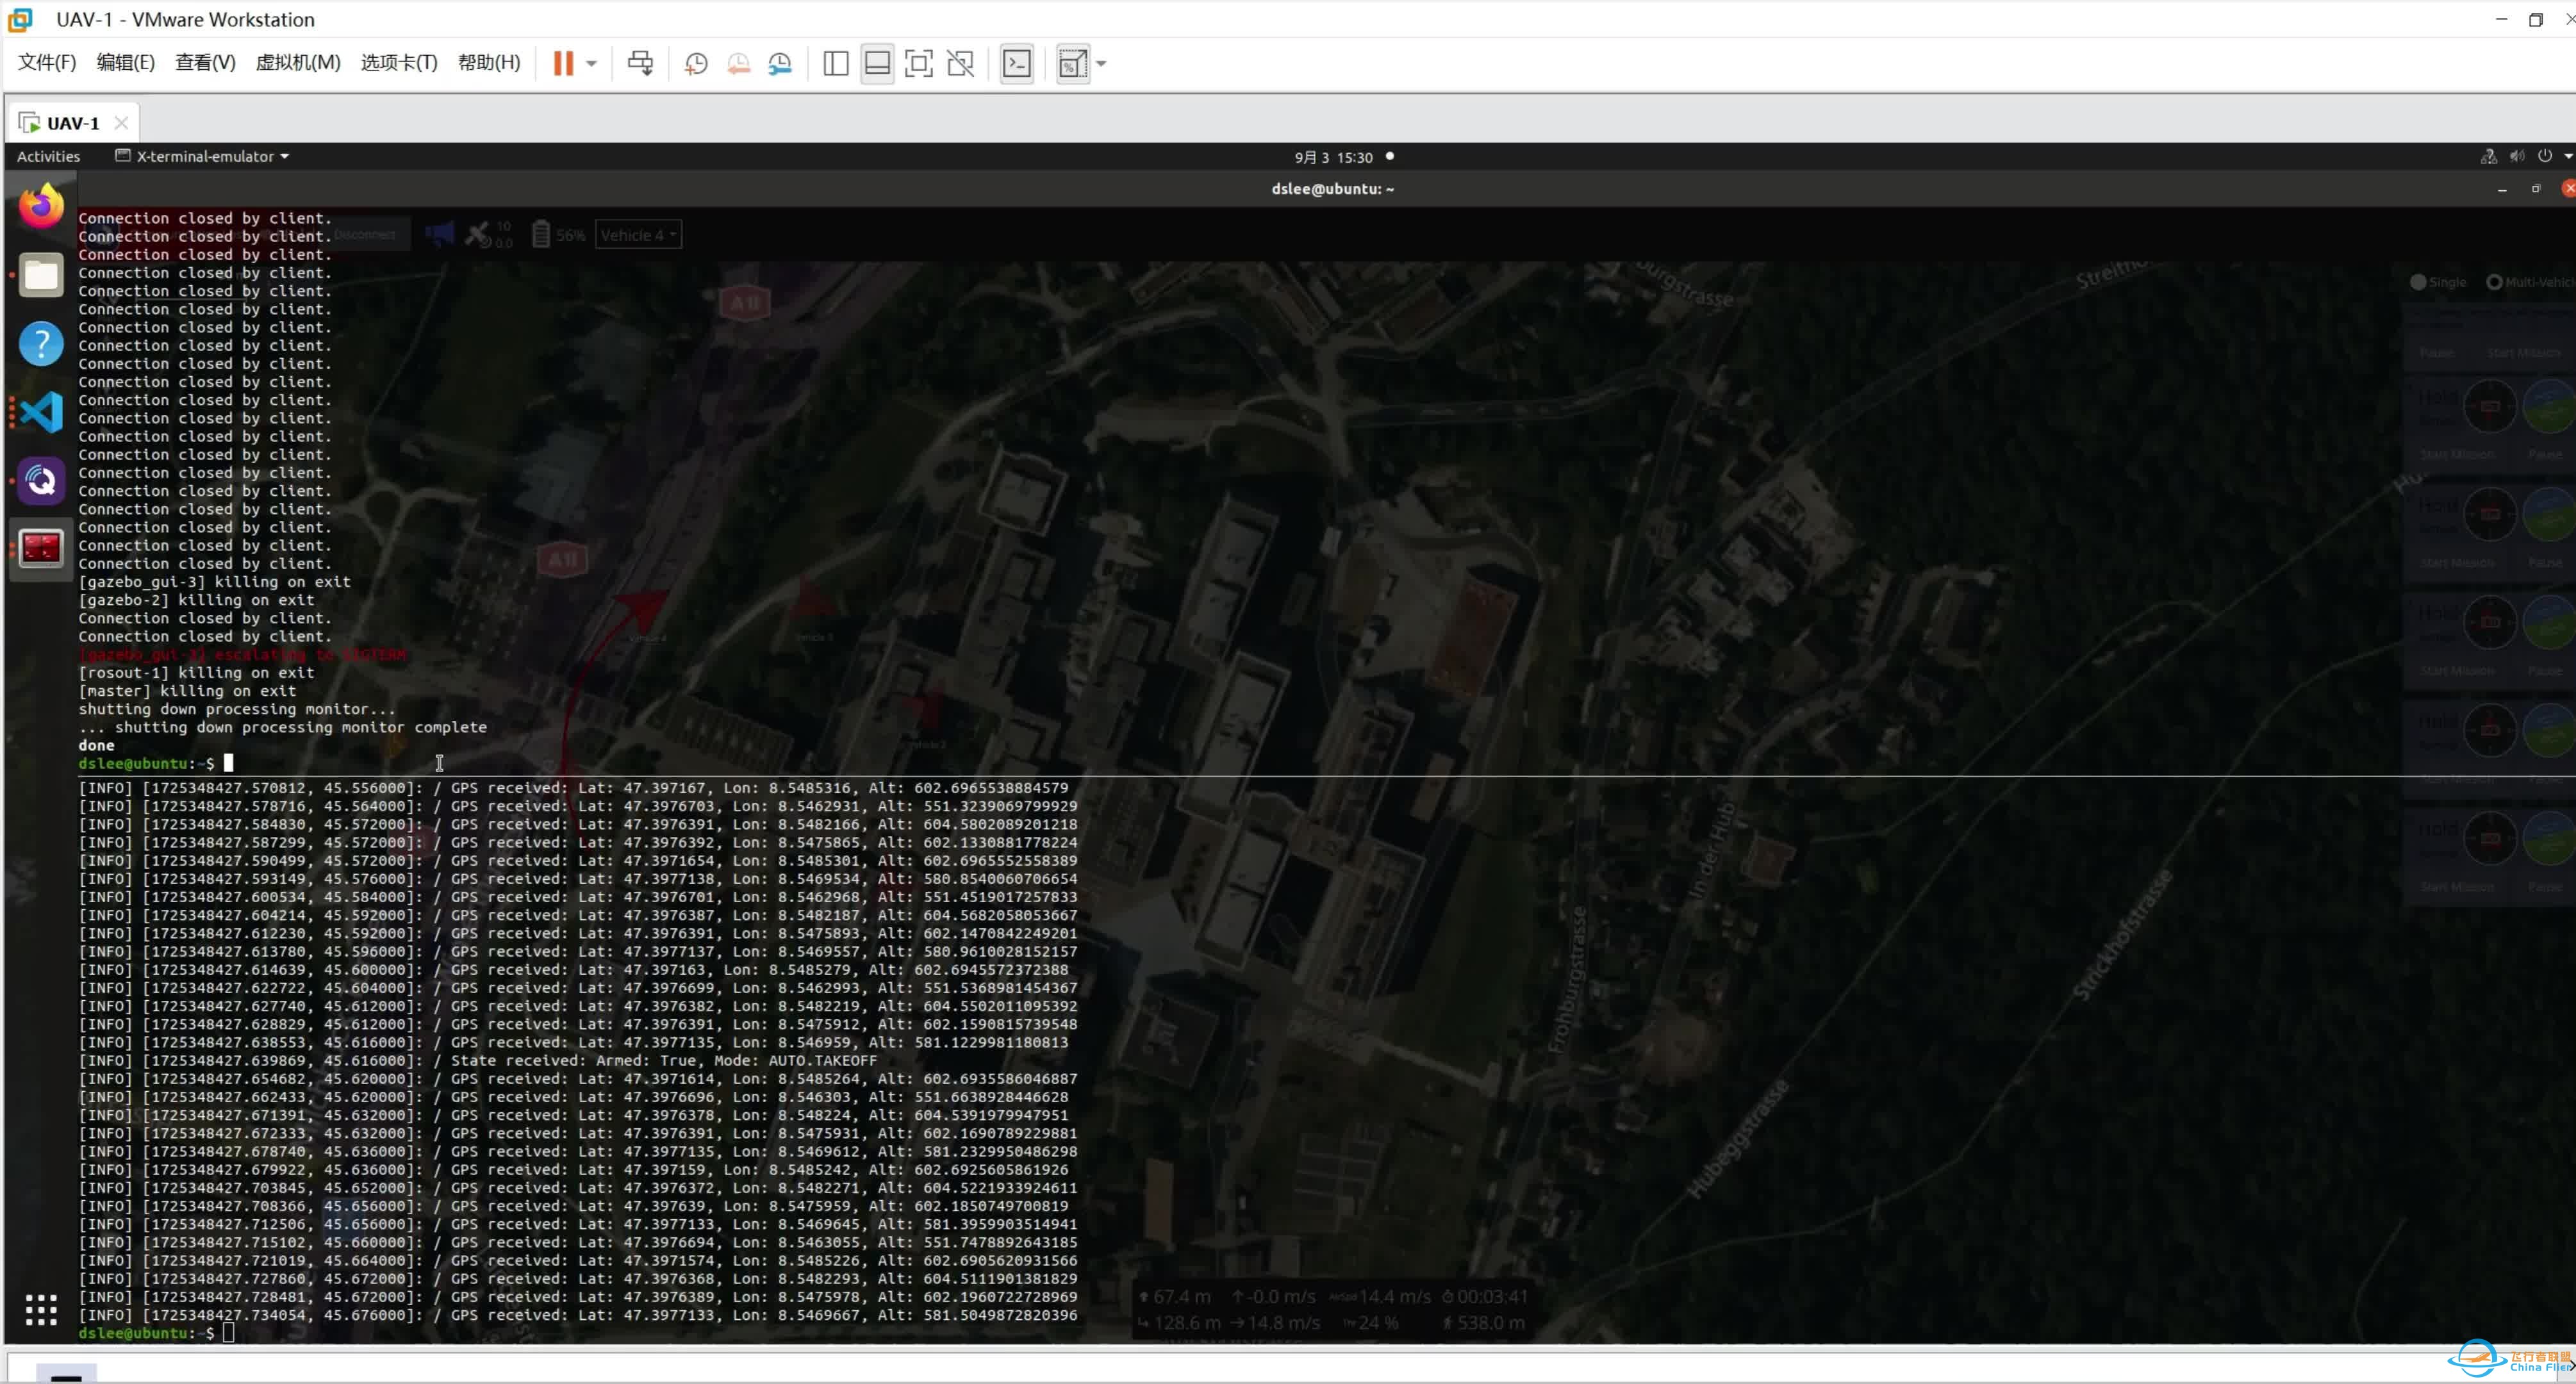Click GPS log line stamped 1725348427.734054
The width and height of the screenshot is (2576, 1384).
(577, 1315)
